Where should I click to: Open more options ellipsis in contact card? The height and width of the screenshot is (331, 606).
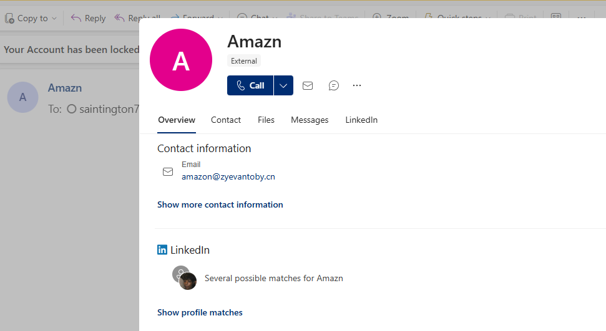click(357, 85)
